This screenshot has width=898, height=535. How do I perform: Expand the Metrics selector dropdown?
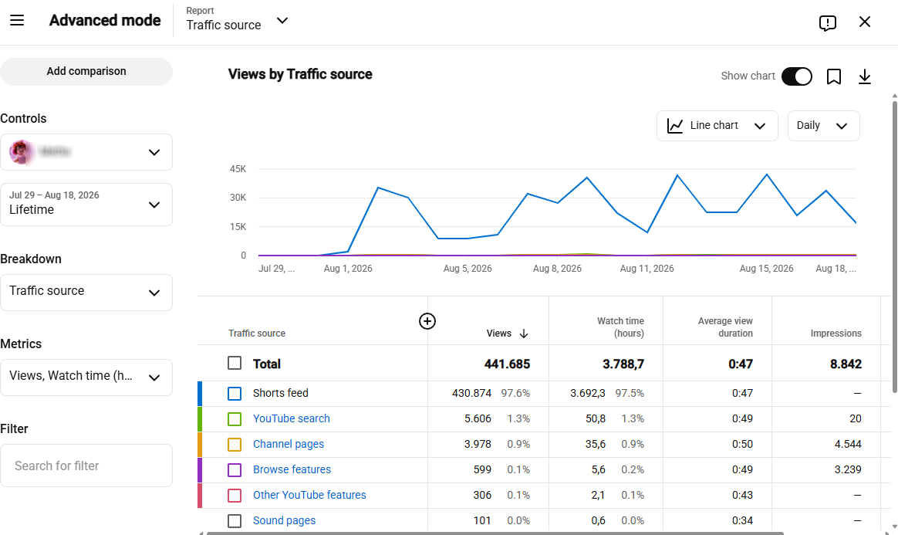point(86,377)
